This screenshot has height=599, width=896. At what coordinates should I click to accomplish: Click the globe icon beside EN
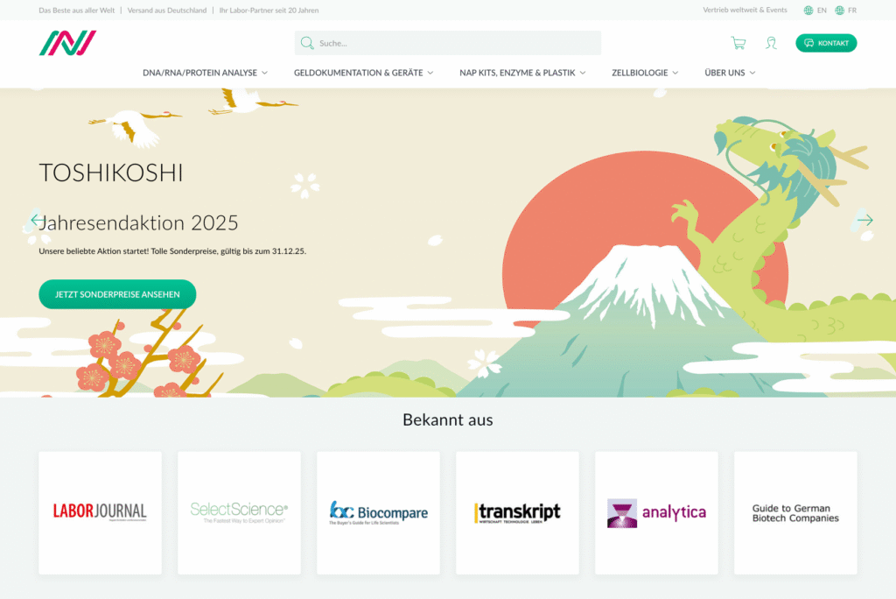click(x=808, y=11)
